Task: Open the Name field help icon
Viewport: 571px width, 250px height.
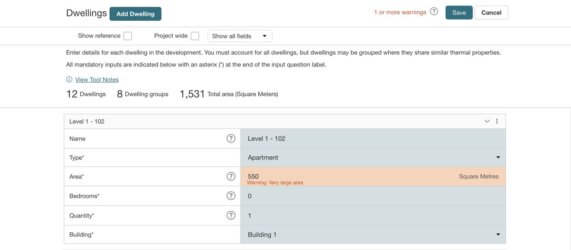Action: [x=231, y=139]
